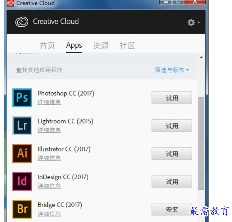The width and height of the screenshot is (232, 222).
Task: Click the InDesign CC (2017) name
Action: [63, 177]
